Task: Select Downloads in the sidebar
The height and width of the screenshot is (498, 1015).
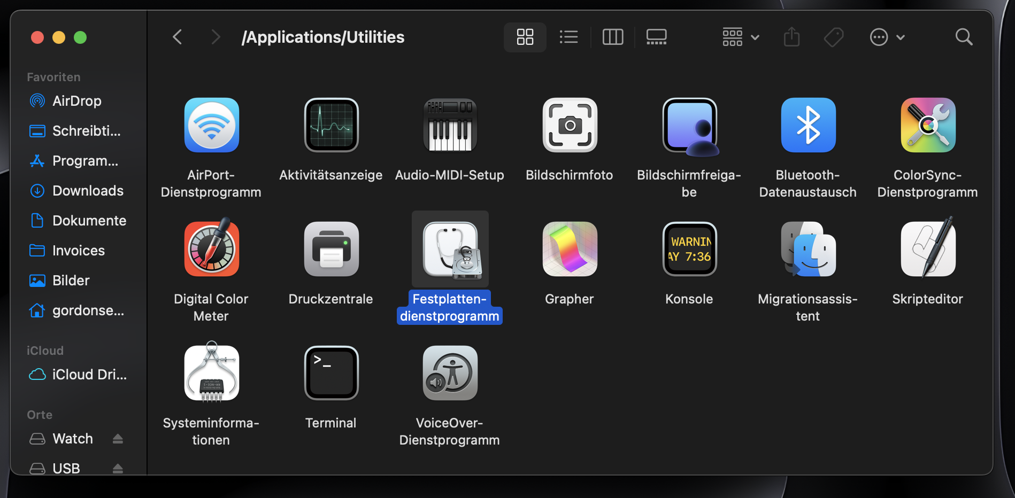Action: pyautogui.click(x=87, y=190)
